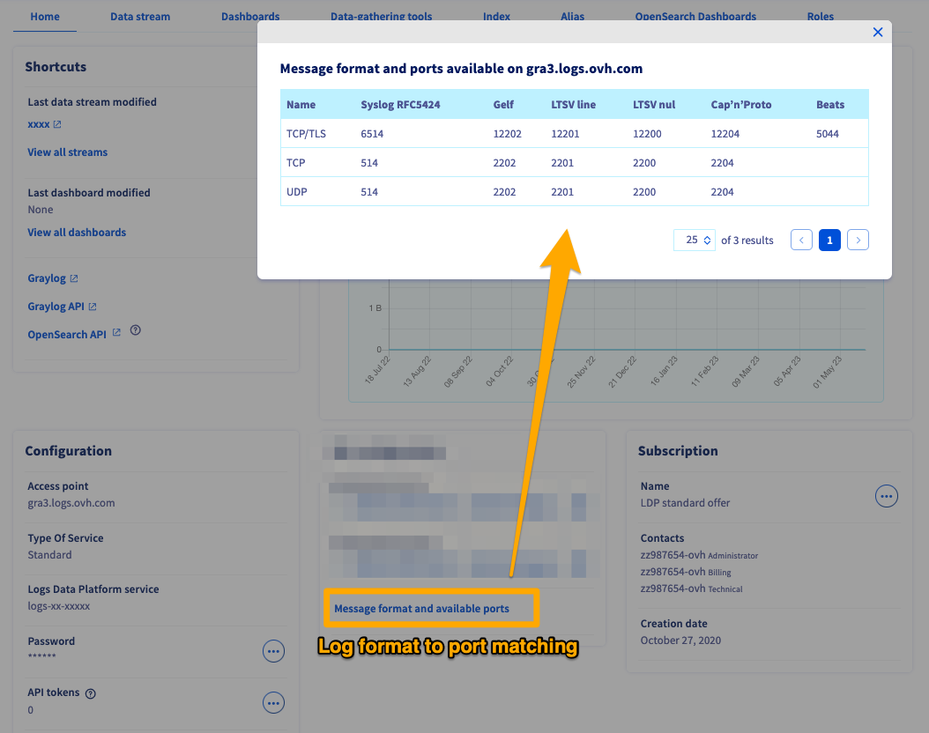This screenshot has height=733, width=929.
Task: Go to the OpenSearch Dashboards tab
Action: (695, 16)
